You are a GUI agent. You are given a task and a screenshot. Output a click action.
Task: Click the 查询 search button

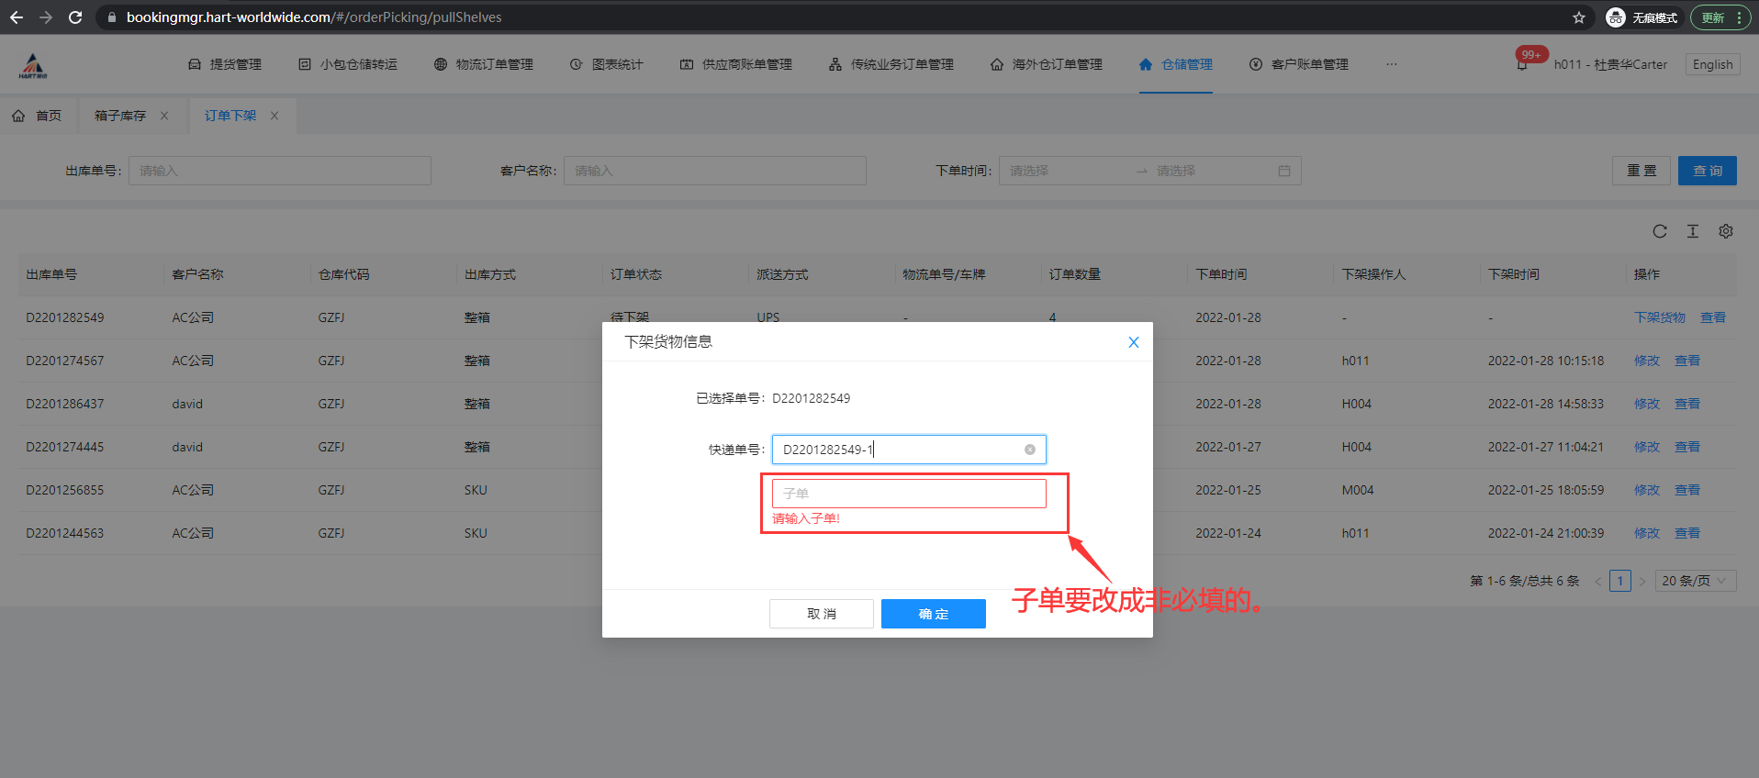pos(1707,171)
